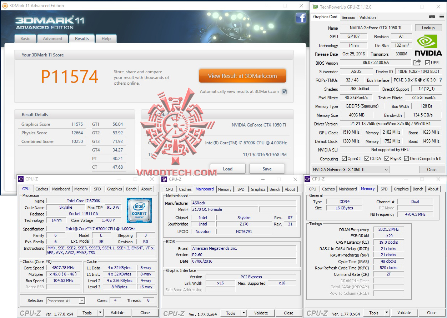
Task: Click the BIOS Version field 86.07.22.00.6A
Action: tap(376, 63)
